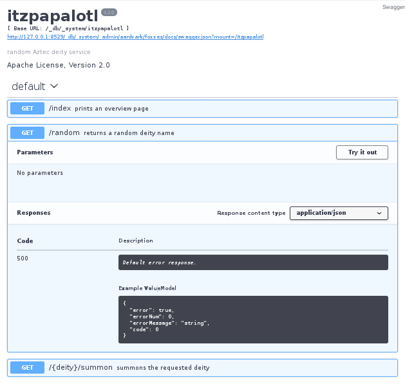Click the GET badge for /random

click(27, 133)
